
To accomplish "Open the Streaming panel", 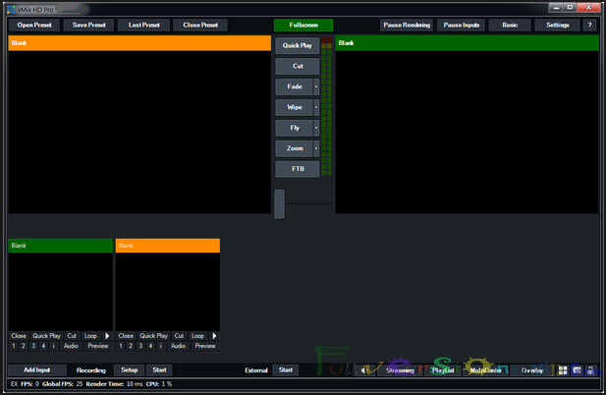I will (400, 370).
